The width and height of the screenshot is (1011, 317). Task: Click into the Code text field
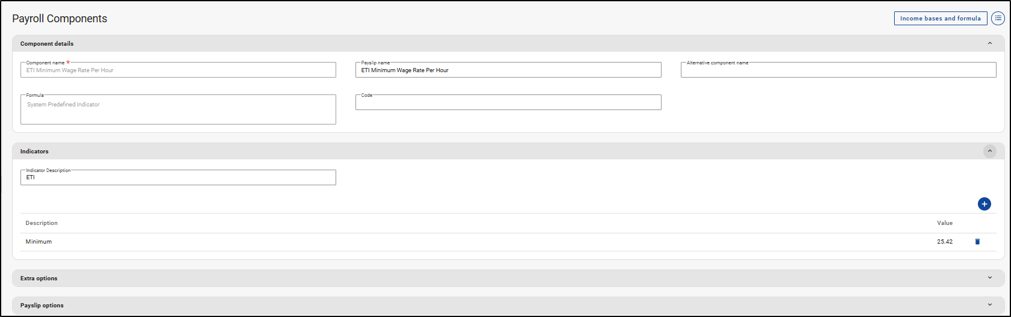click(x=508, y=103)
